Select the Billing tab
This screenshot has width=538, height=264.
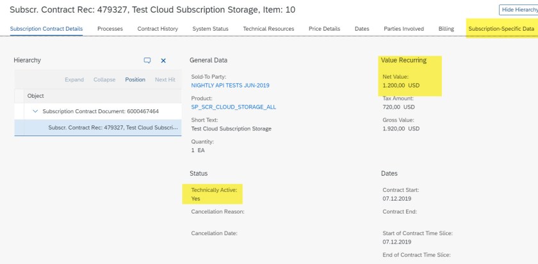pyautogui.click(x=446, y=29)
